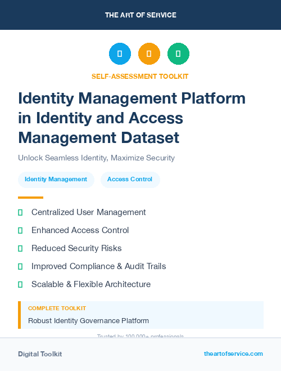The image size is (281, 371).
Task: Click the Access Control tag pill
Action: point(130,180)
